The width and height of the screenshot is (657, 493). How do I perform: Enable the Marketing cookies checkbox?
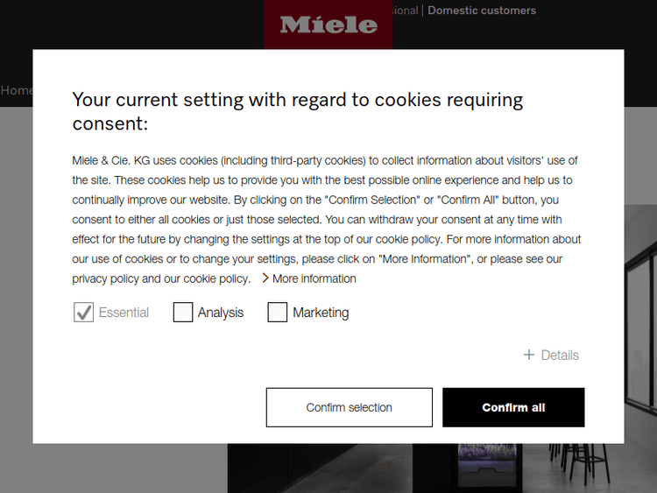(278, 313)
